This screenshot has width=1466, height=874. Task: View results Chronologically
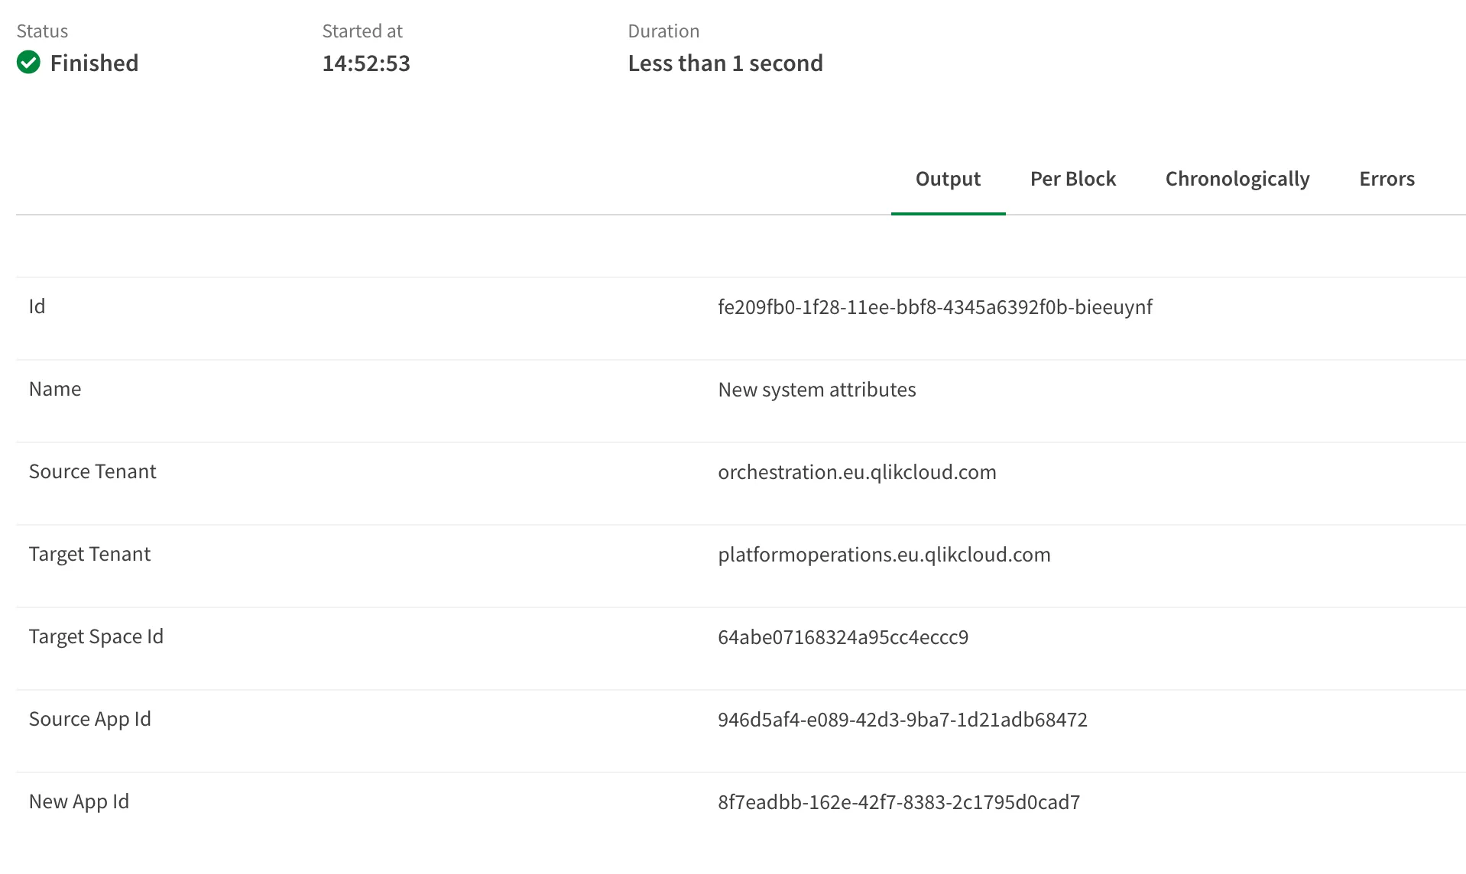click(x=1236, y=179)
